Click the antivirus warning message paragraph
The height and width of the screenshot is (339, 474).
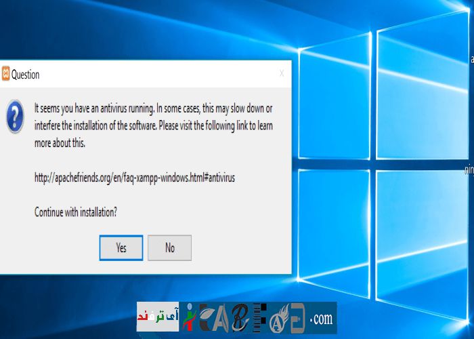154,125
